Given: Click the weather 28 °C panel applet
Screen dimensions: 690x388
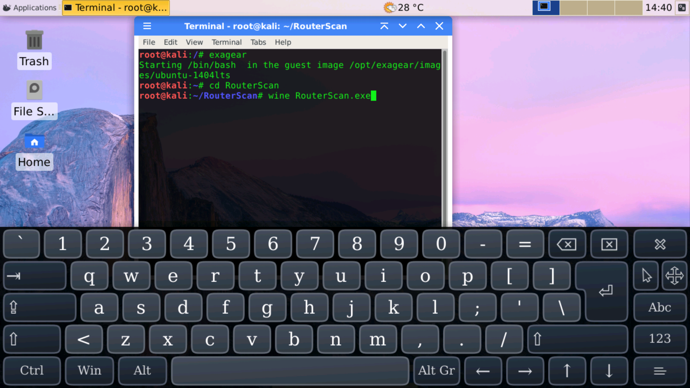Looking at the screenshot, I should (x=403, y=8).
